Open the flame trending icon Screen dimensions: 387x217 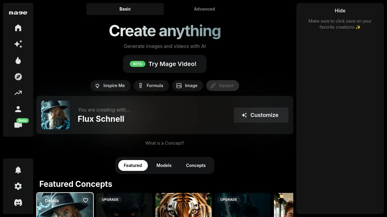pos(18,61)
